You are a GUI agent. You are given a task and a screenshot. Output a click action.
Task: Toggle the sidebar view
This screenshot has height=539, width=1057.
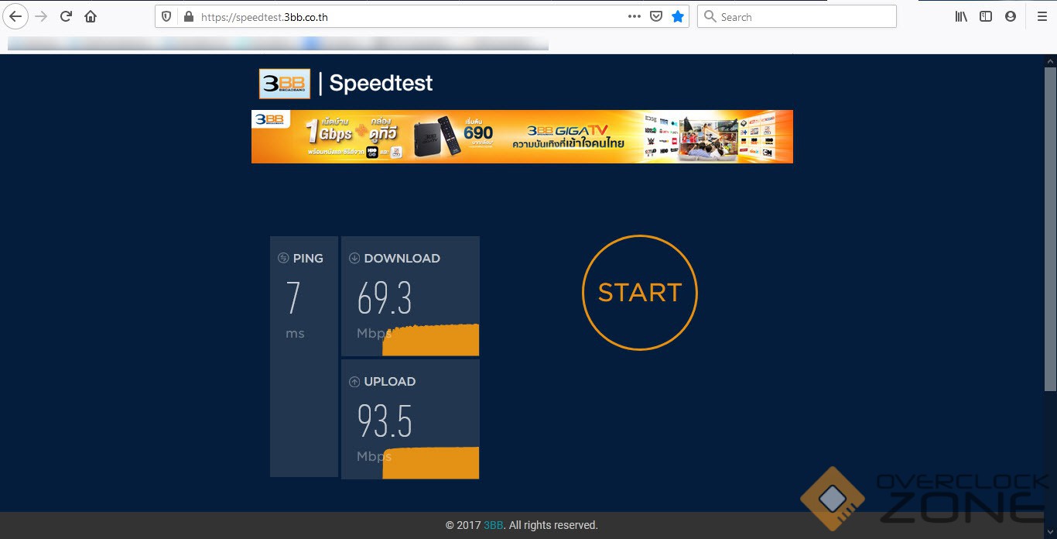[986, 16]
